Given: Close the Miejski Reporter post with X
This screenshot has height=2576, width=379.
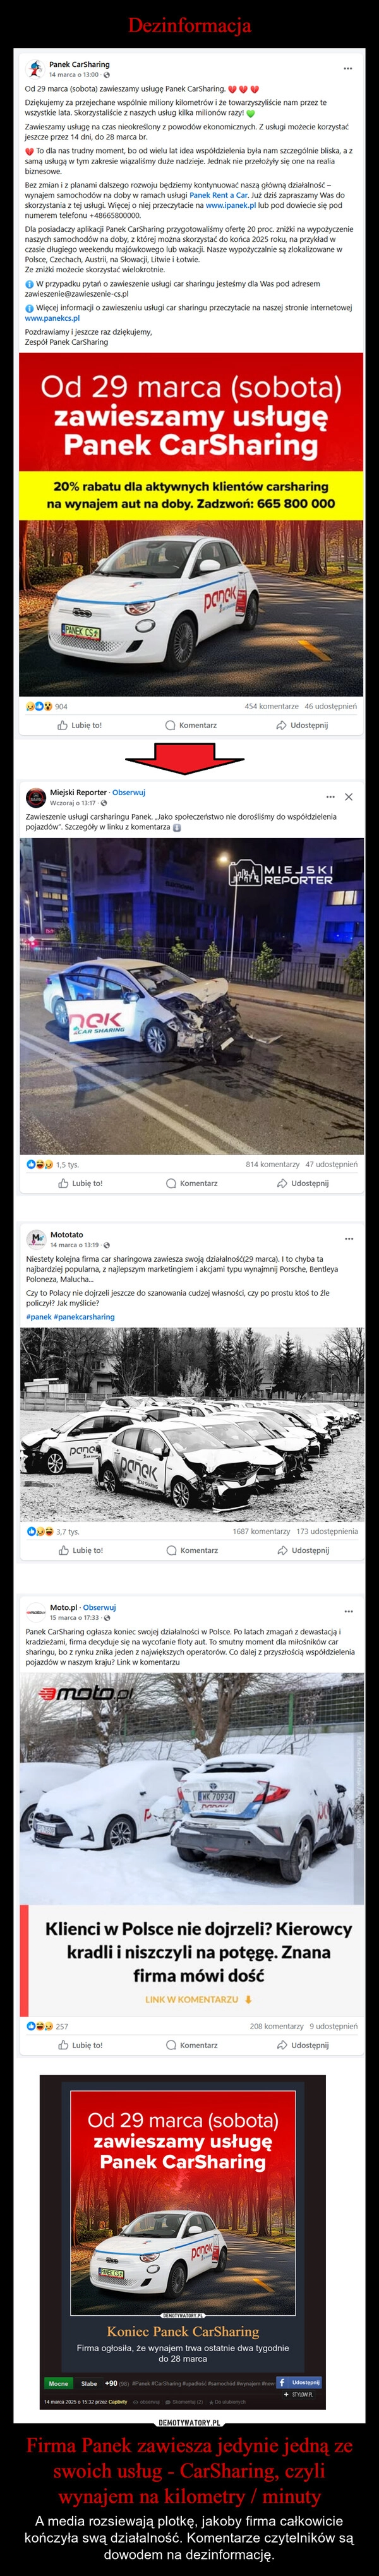Looking at the screenshot, I should point(348,797).
